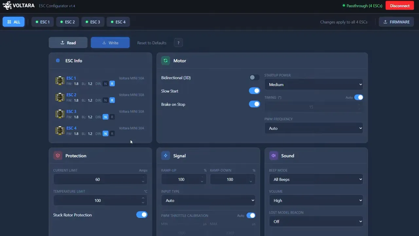The width and height of the screenshot is (419, 236).
Task: Increase Temperature Limit with stepper arrow
Action: point(143,198)
